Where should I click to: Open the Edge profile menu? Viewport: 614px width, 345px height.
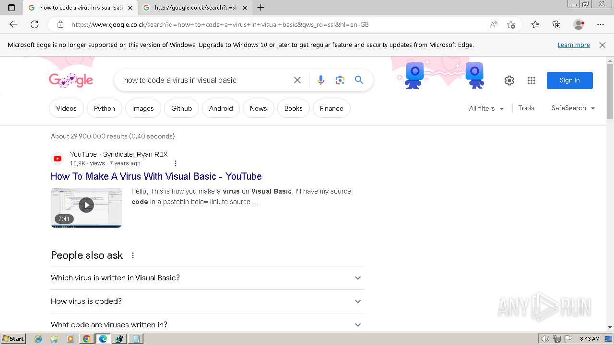pyautogui.click(x=579, y=24)
